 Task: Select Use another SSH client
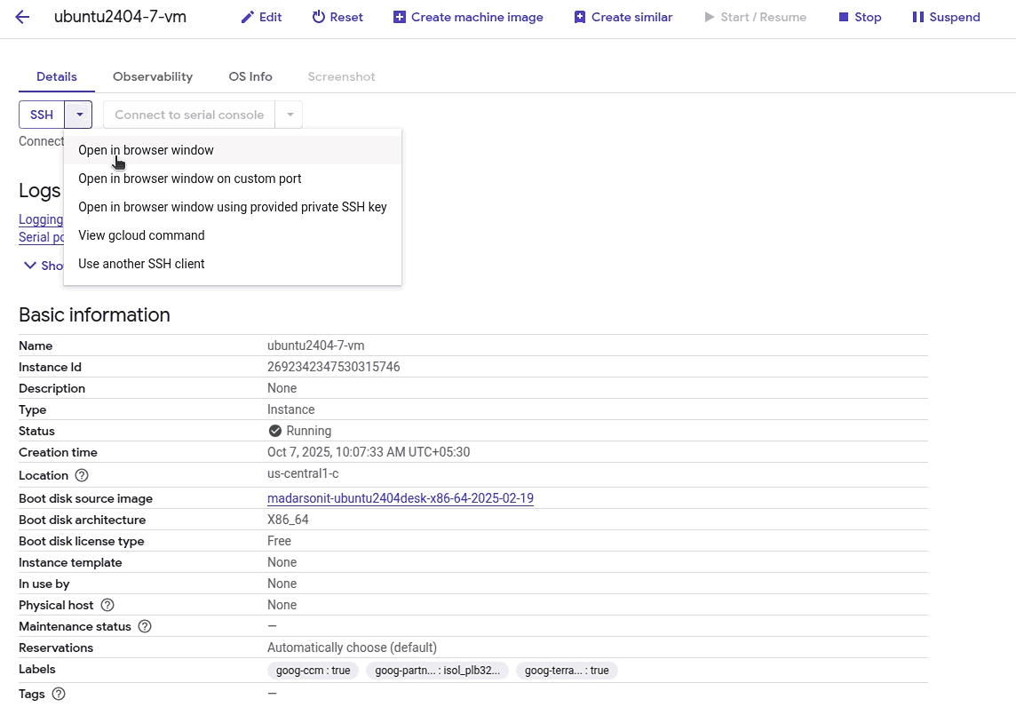coord(141,264)
